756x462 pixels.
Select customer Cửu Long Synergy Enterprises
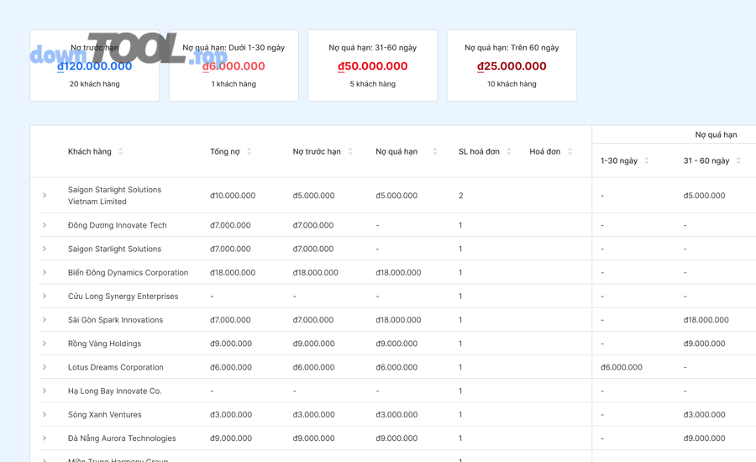click(123, 297)
